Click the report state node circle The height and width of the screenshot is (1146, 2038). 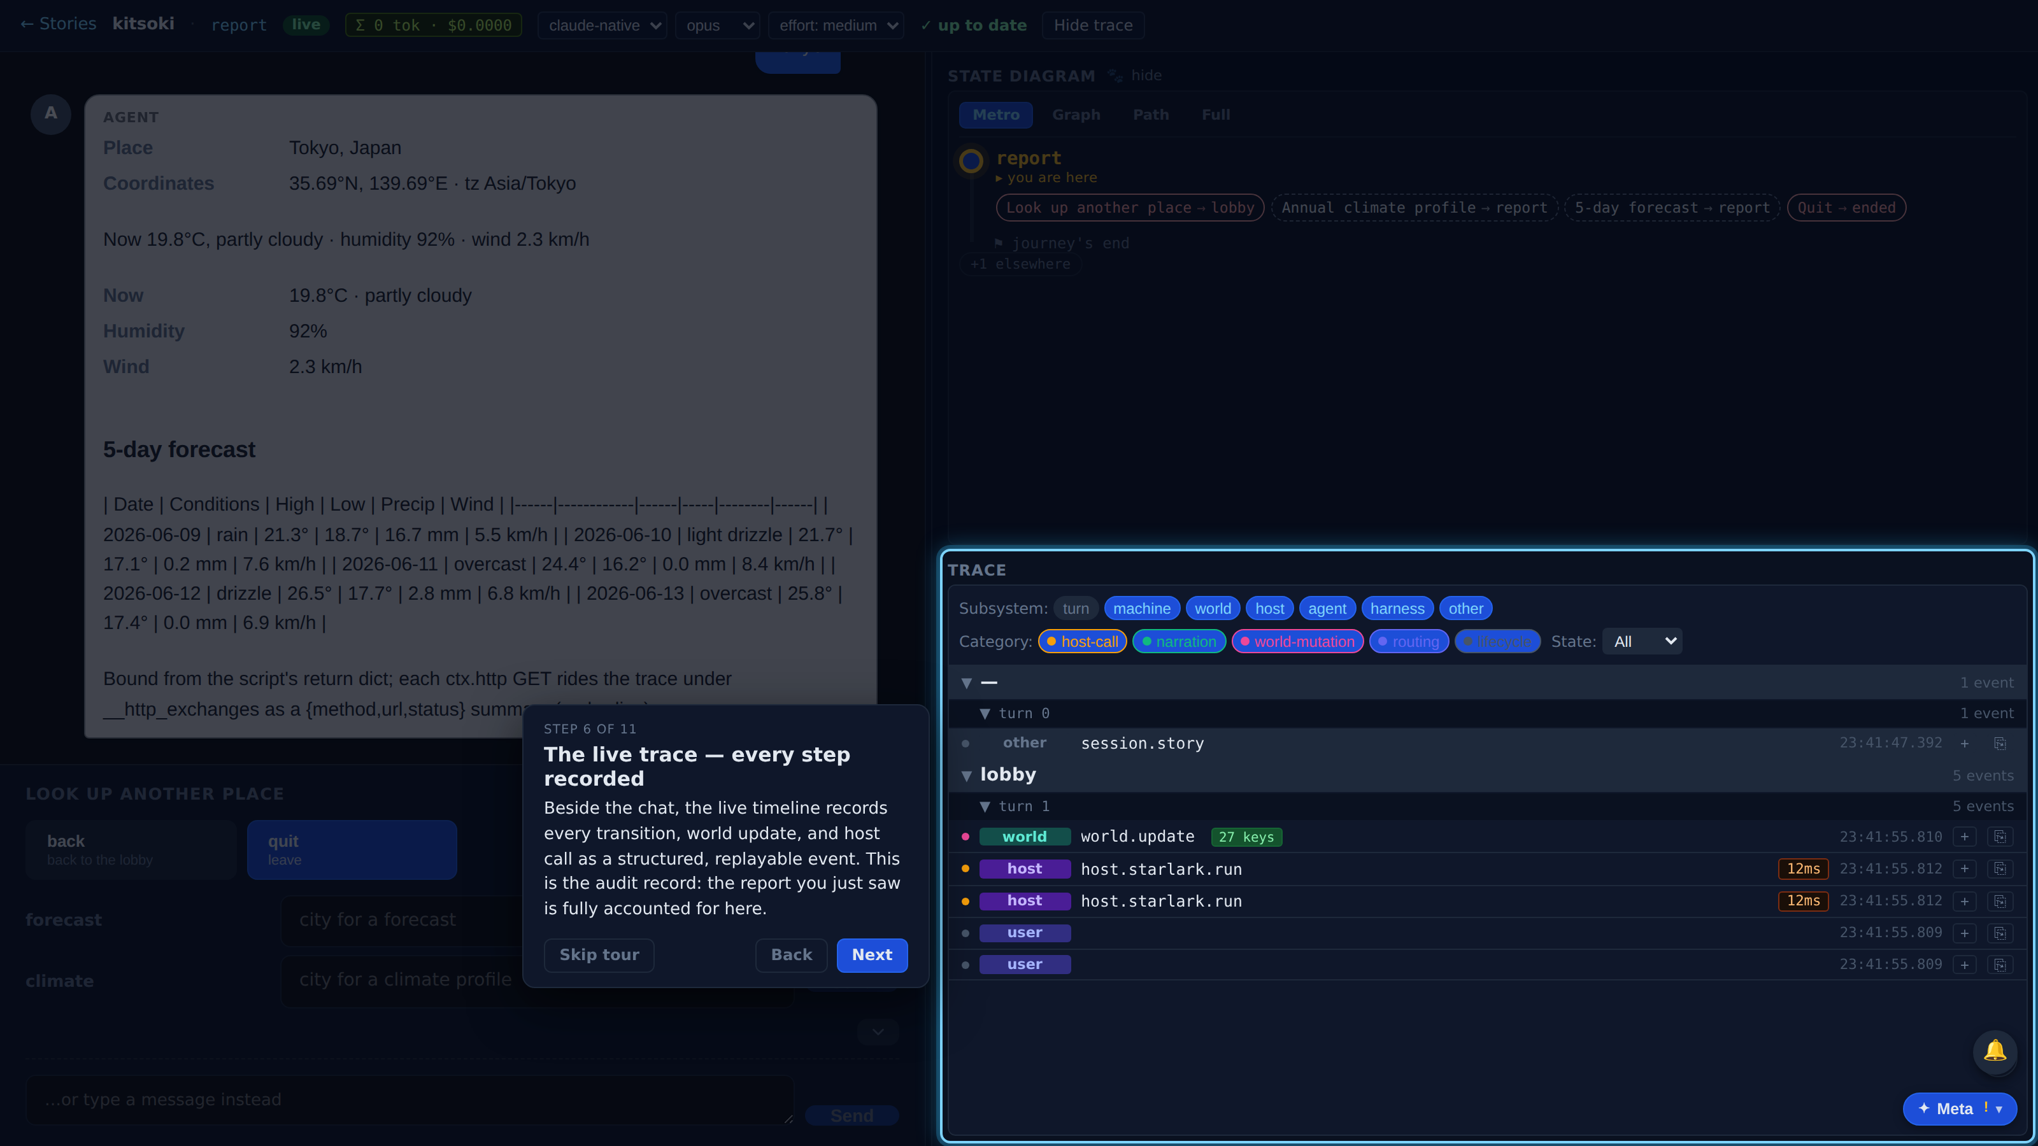(x=971, y=161)
